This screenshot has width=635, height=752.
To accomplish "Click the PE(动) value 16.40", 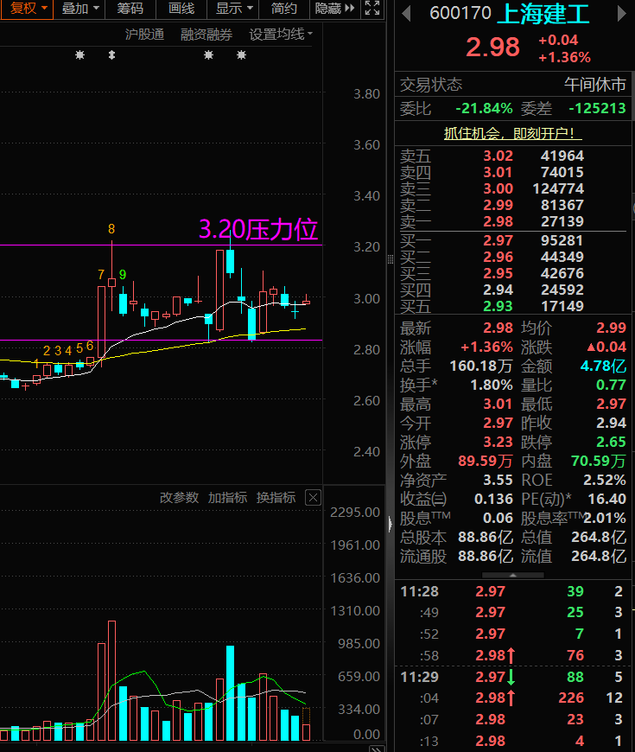I will coord(606,499).
